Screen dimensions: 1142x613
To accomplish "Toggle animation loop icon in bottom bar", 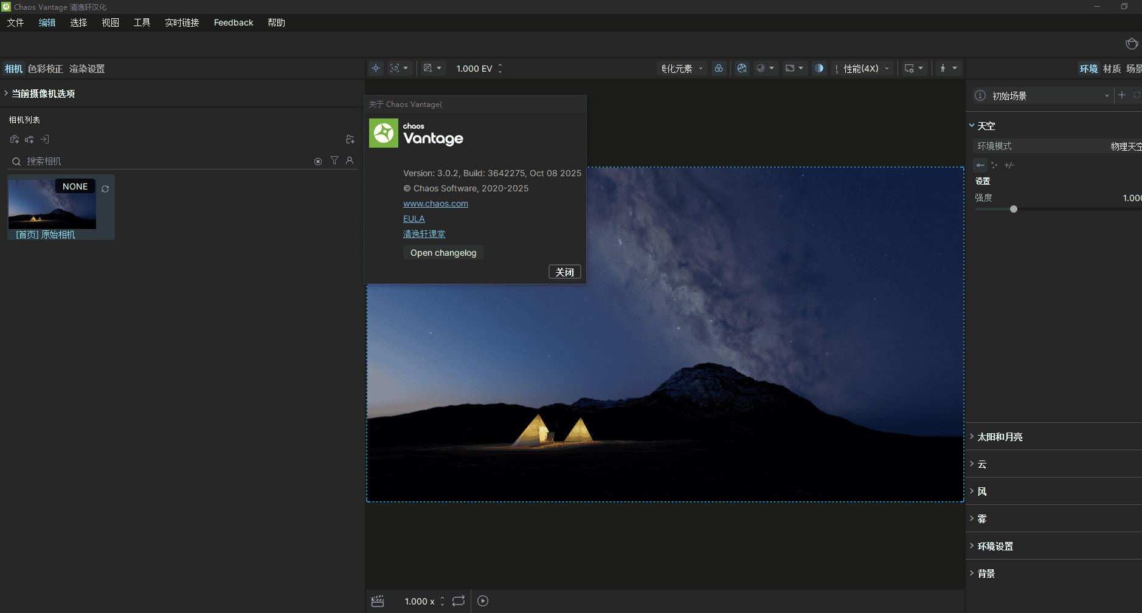I will [459, 601].
